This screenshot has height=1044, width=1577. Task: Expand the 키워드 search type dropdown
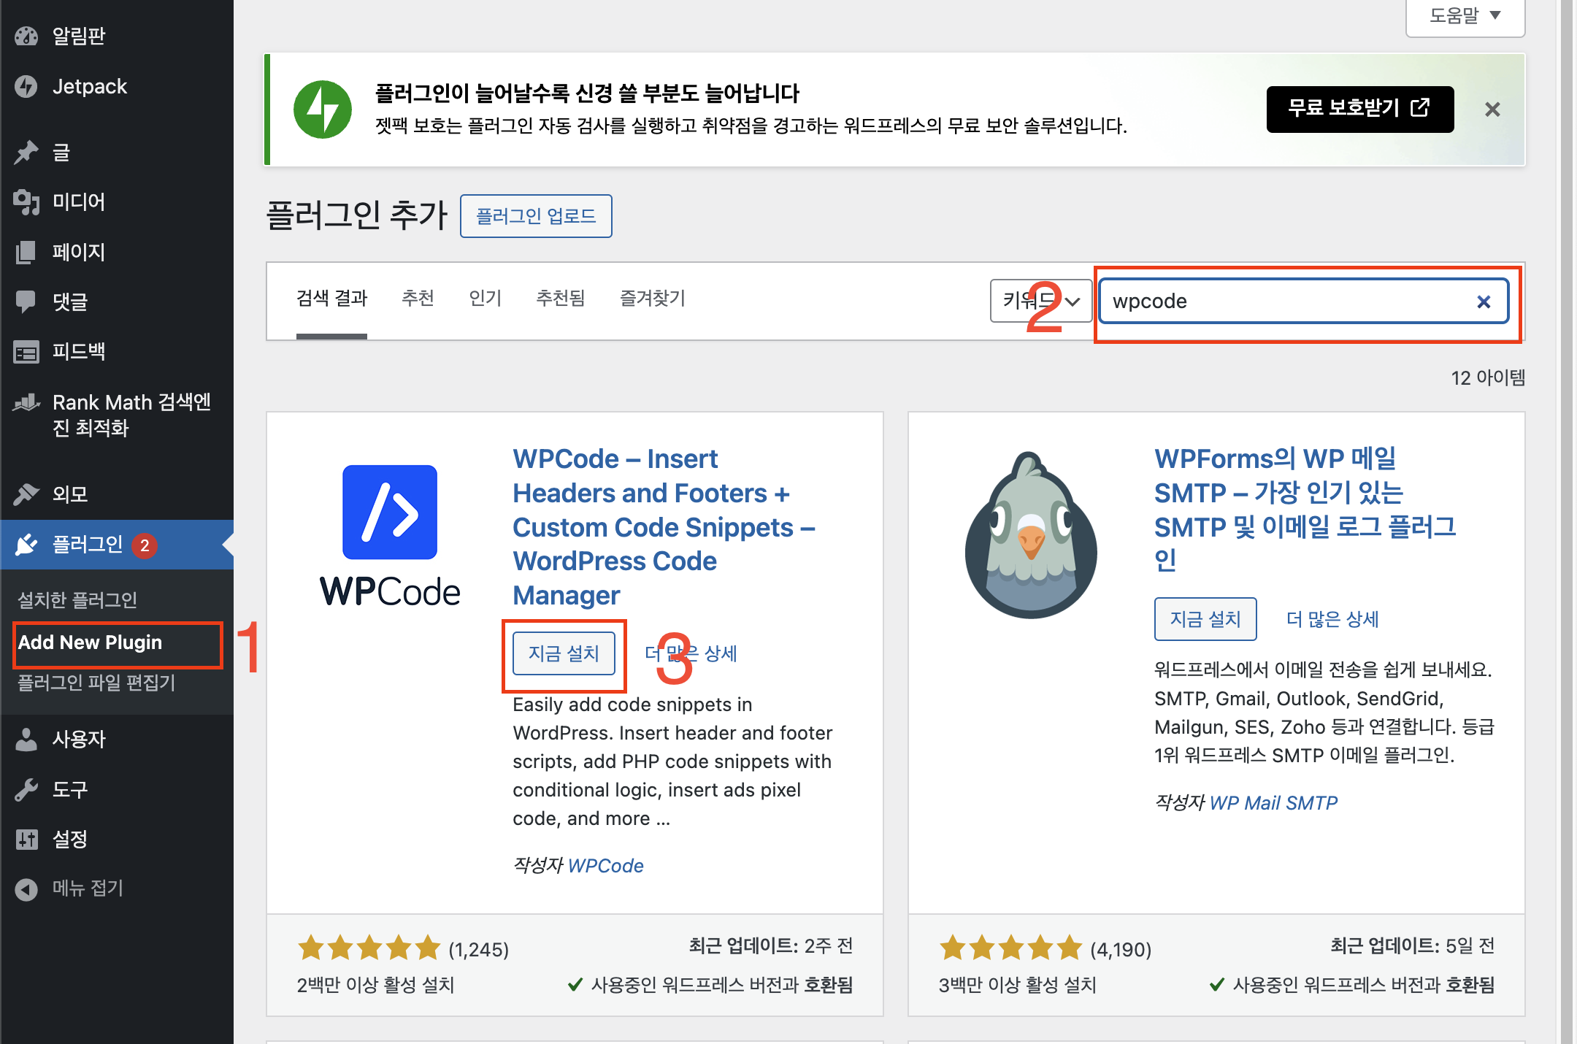1040,301
